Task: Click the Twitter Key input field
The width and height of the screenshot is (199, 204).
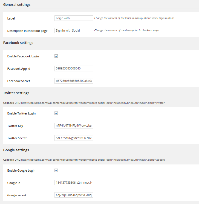Action: click(74, 125)
